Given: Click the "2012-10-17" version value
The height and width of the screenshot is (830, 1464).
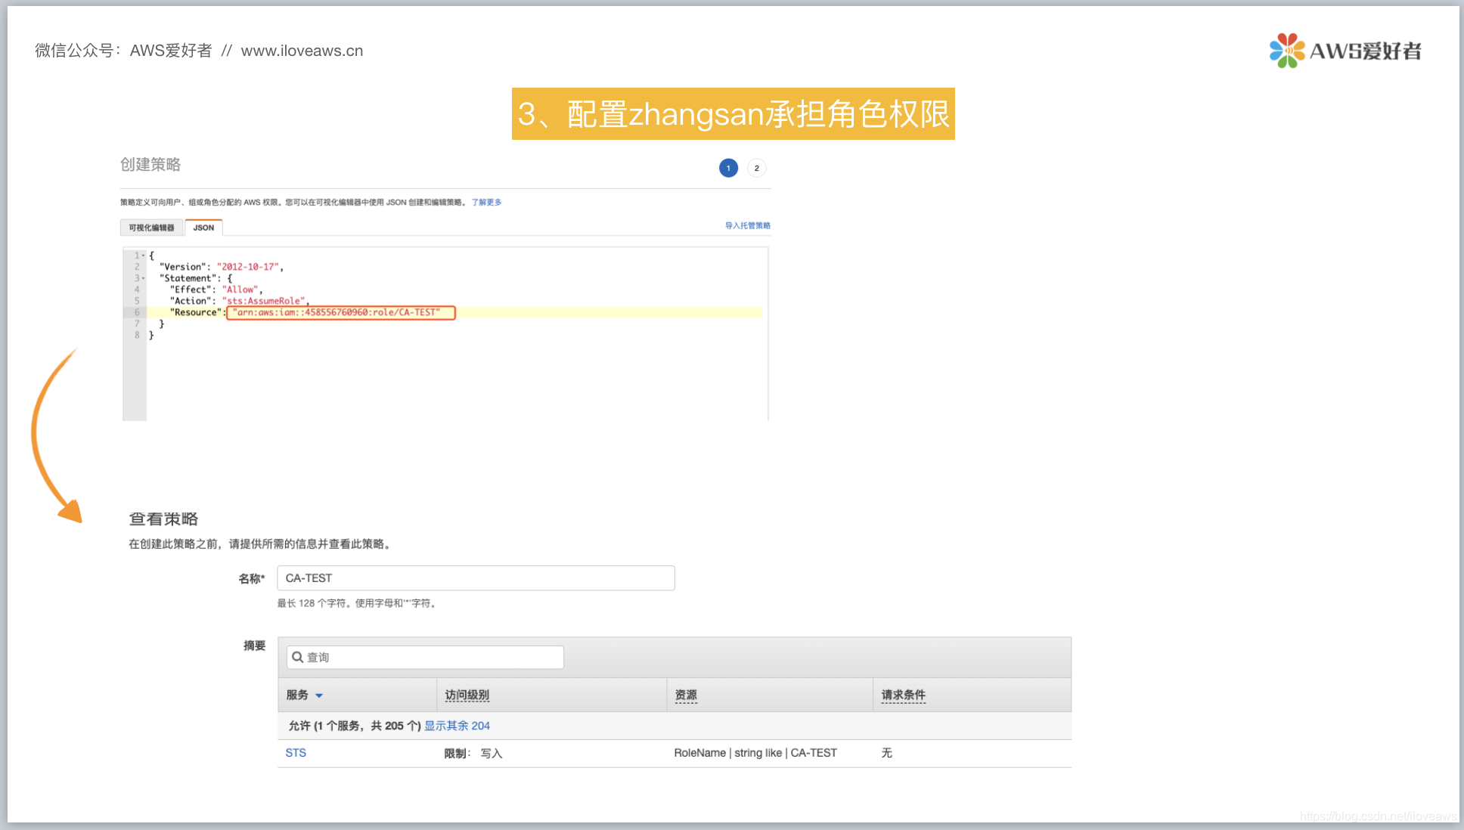Looking at the screenshot, I should point(249,267).
